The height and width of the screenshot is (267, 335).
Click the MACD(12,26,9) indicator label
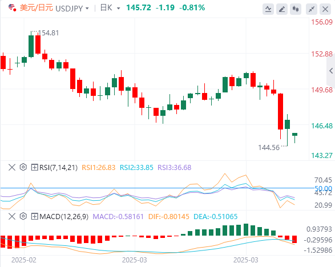(x=64, y=217)
